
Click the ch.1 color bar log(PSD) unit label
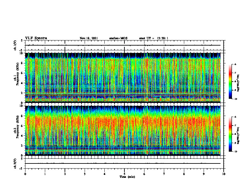pyautogui.click(x=239, y=83)
